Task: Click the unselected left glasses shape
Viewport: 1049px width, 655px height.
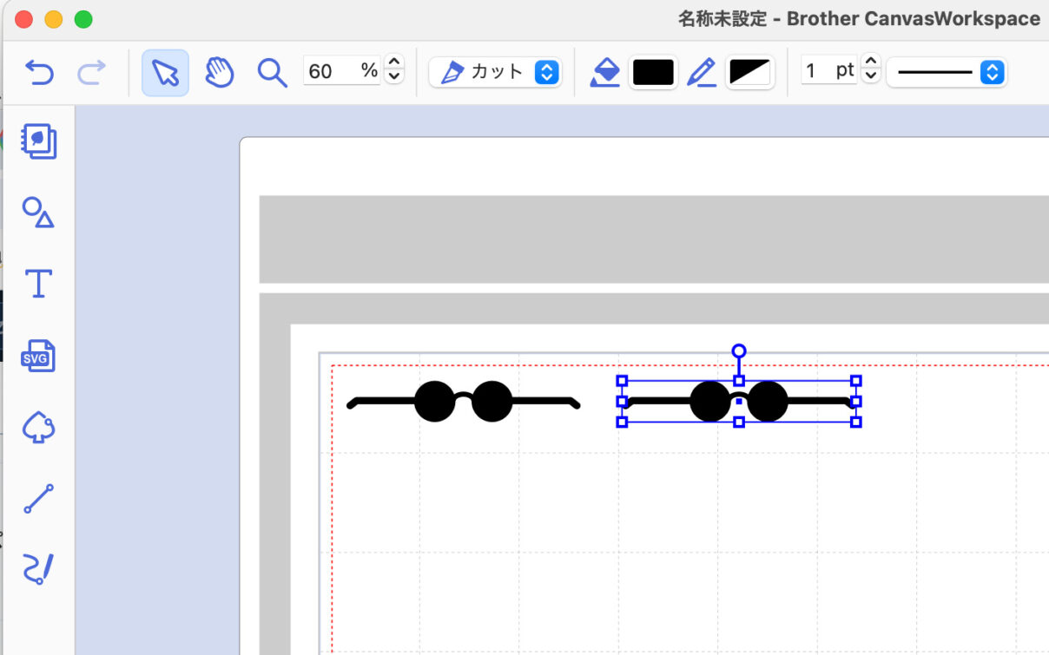Action: pyautogui.click(x=463, y=402)
